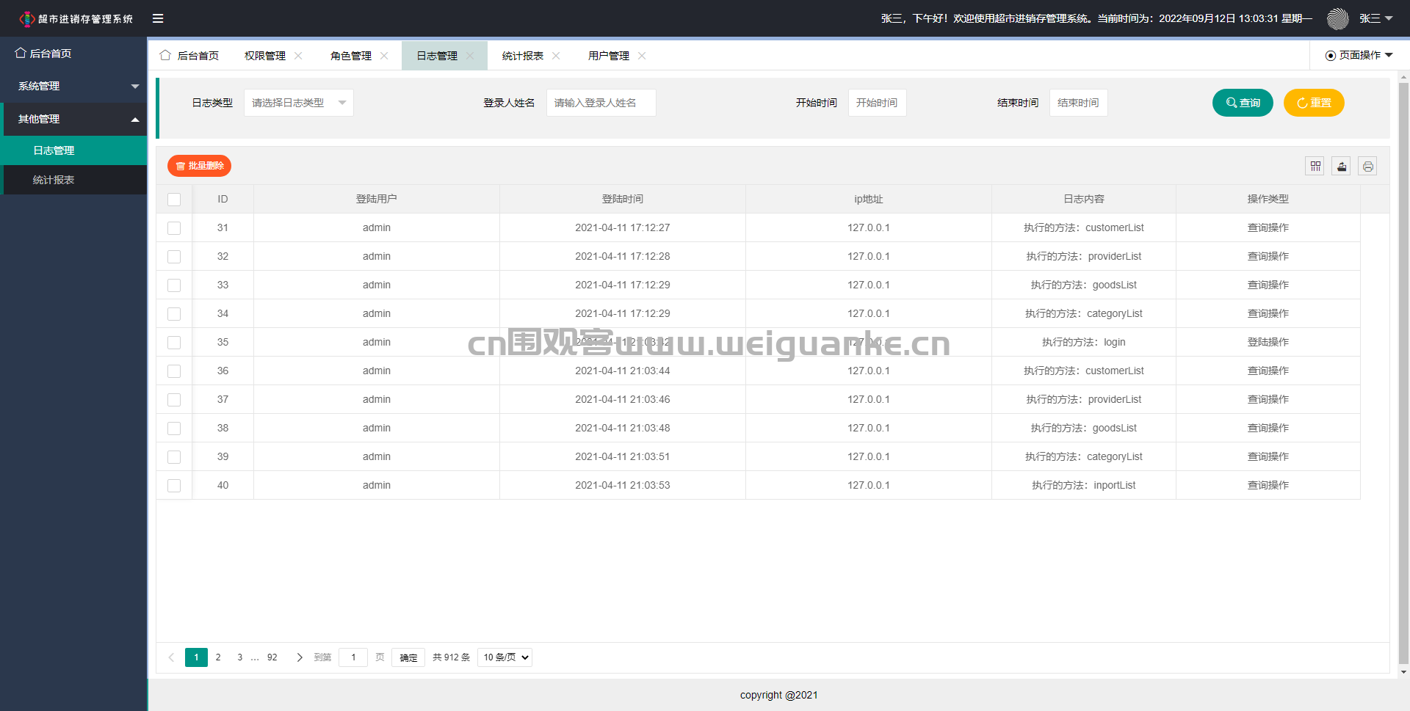This screenshot has height=711, width=1410.
Task: Open the column filter icon
Action: pyautogui.click(x=1315, y=167)
